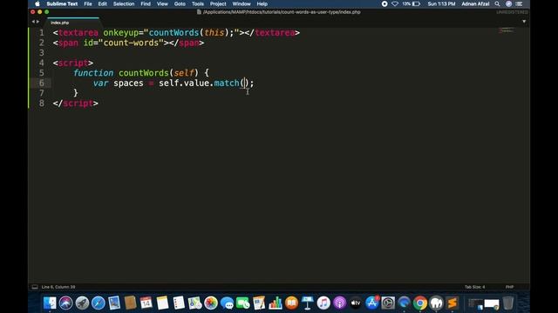Open App Store from the dock

point(372,303)
